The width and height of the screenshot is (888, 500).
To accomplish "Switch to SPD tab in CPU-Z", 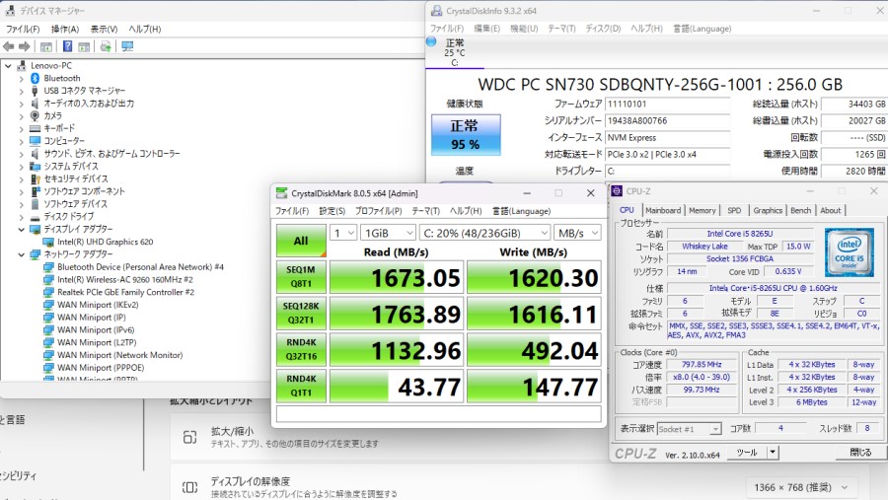I will [734, 210].
